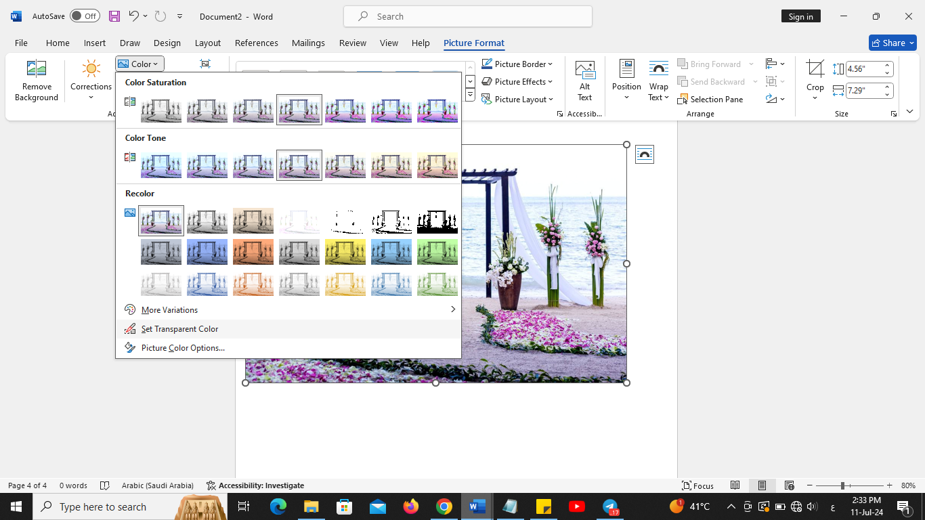The height and width of the screenshot is (520, 925).
Task: Open the Customize Quick Access Toolbar dropdown
Action: click(179, 16)
